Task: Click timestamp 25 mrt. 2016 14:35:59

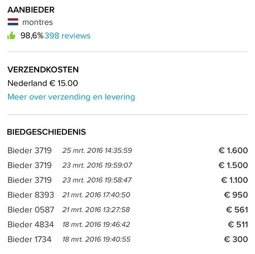Action: pyautogui.click(x=97, y=150)
